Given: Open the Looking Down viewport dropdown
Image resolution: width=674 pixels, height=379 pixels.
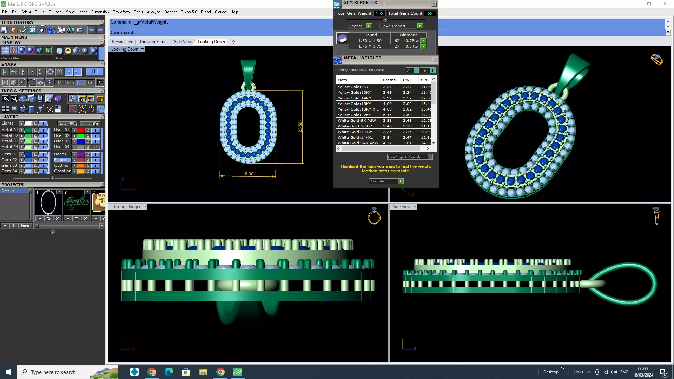Looking at the screenshot, I should click(x=143, y=49).
